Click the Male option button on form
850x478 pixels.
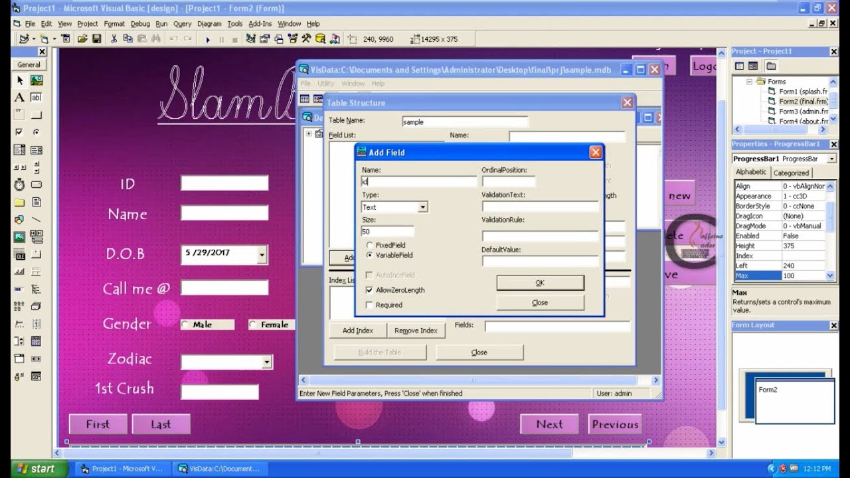185,325
